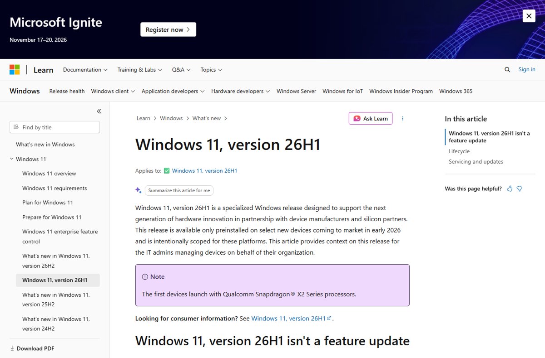Select What's new in version 25H2

[56, 300]
